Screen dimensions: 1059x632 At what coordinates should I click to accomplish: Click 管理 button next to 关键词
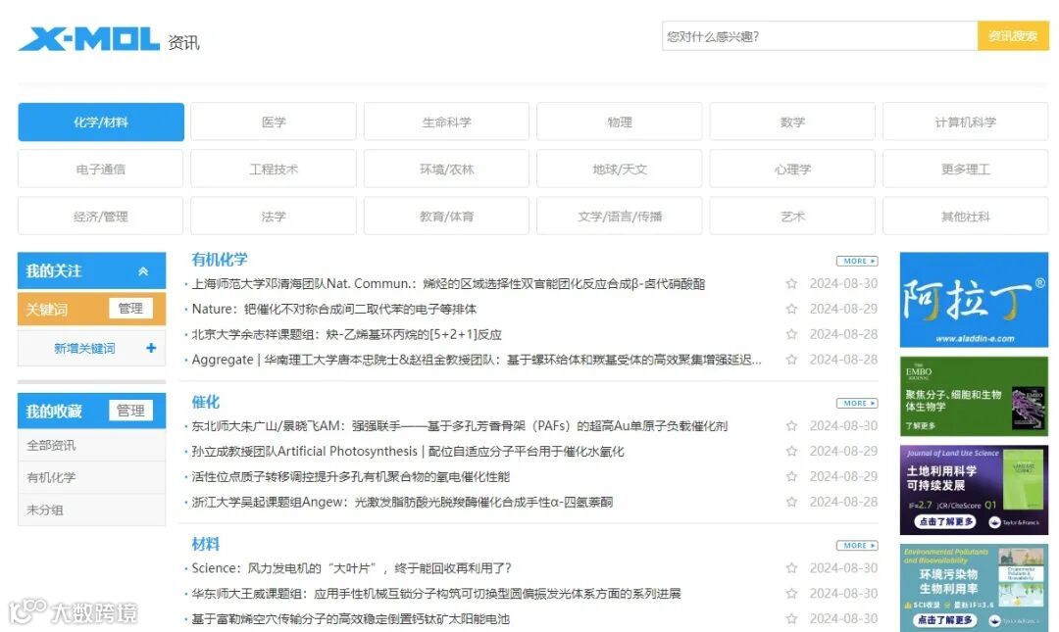(x=130, y=309)
